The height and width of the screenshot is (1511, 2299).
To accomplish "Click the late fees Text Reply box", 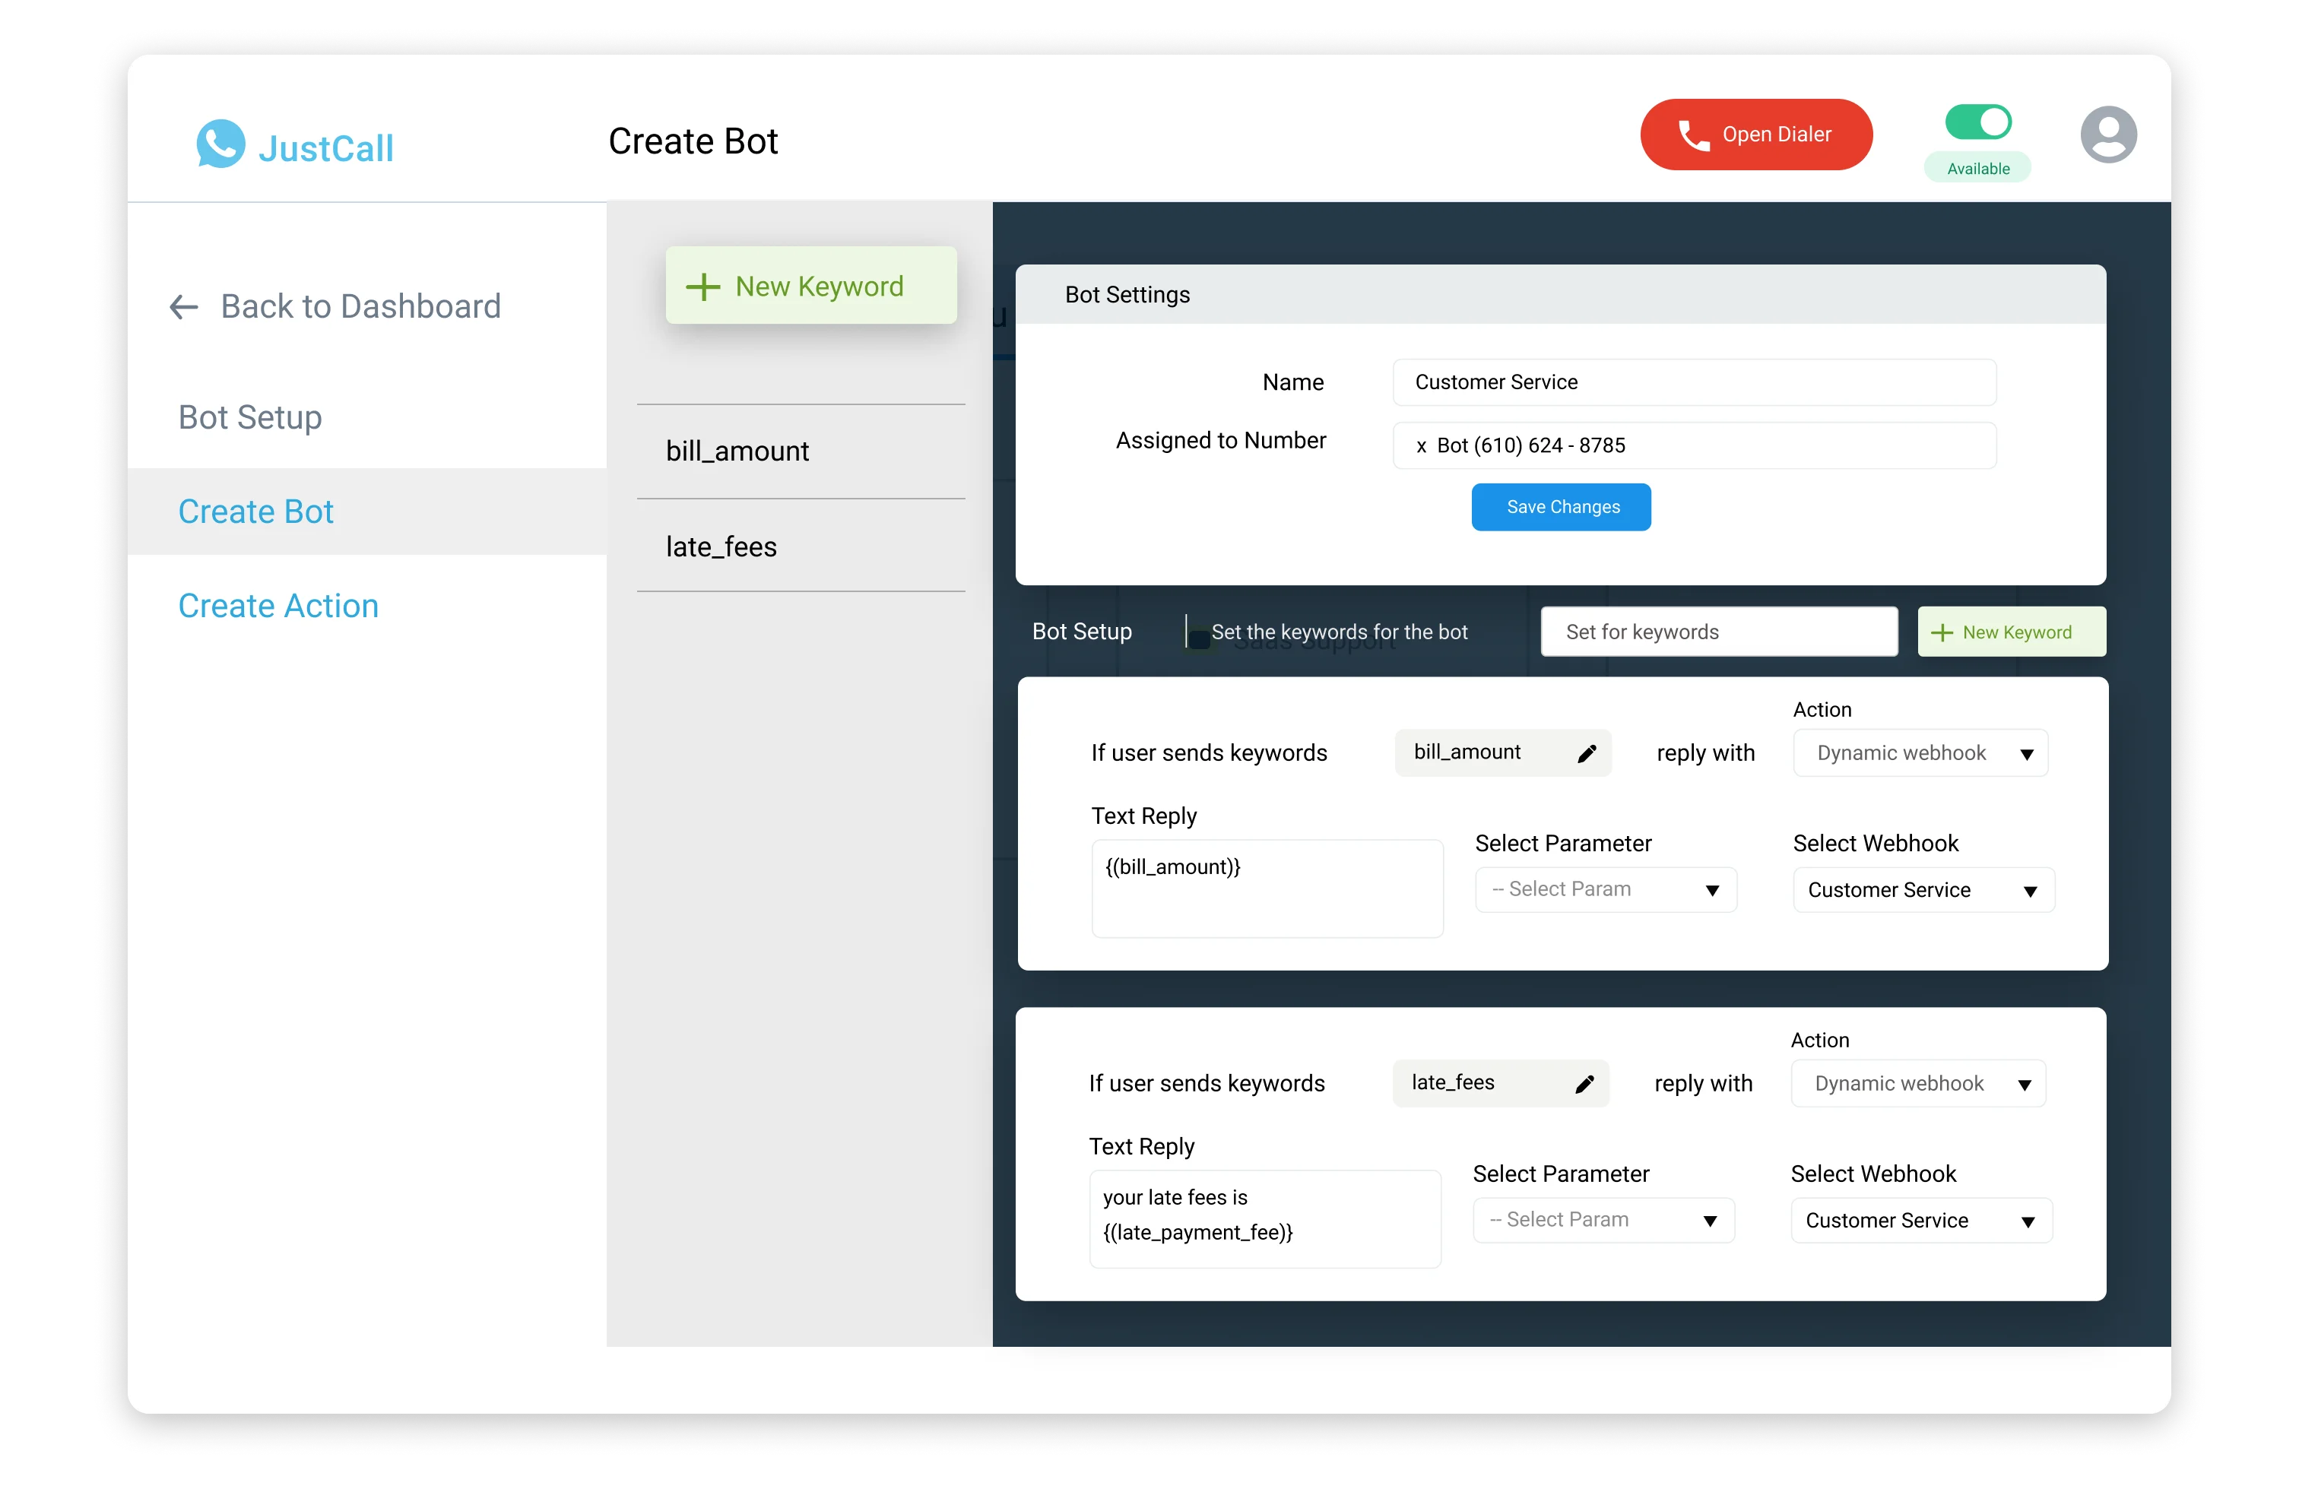I will [x=1265, y=1218].
